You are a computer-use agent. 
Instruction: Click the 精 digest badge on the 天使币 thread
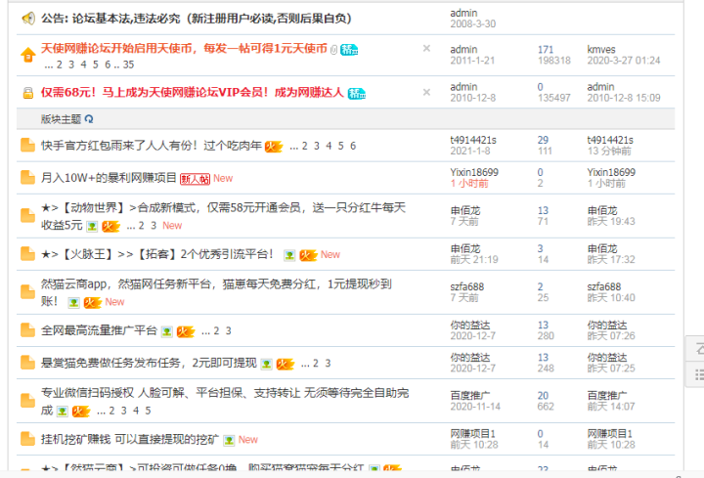[349, 50]
